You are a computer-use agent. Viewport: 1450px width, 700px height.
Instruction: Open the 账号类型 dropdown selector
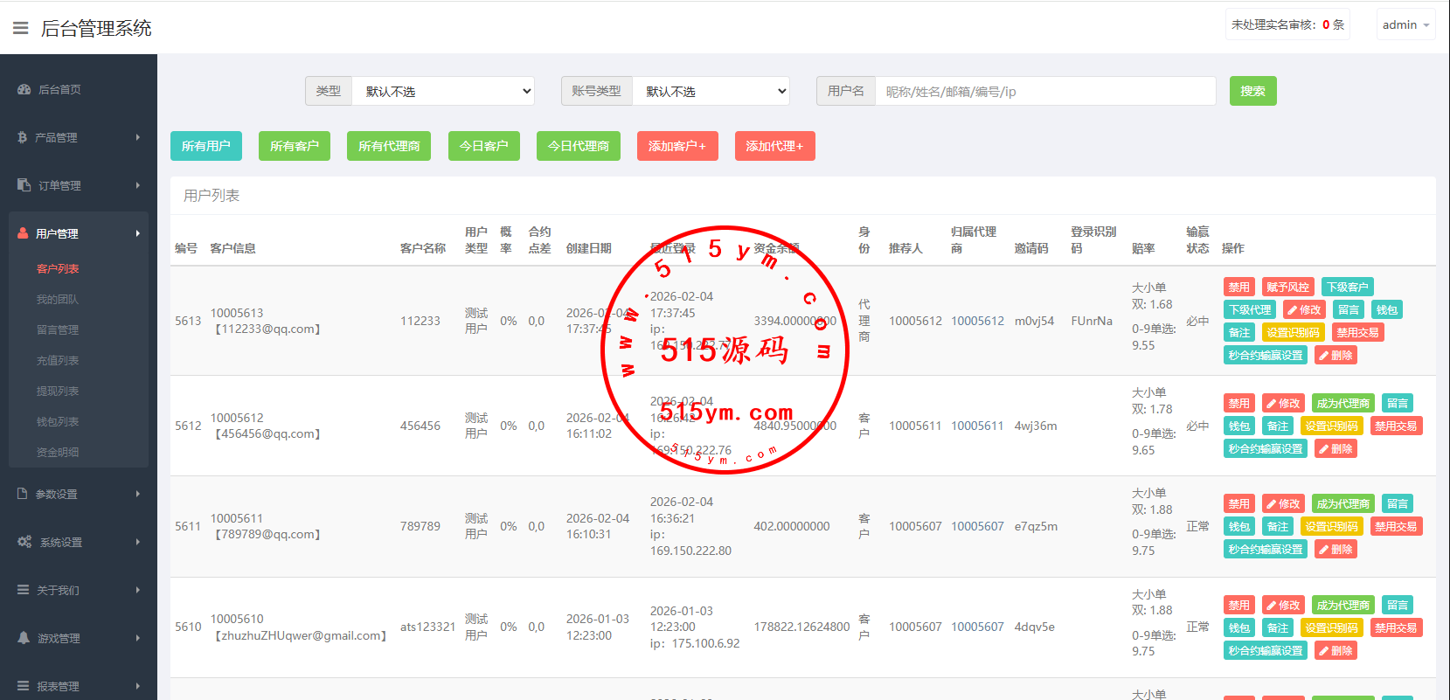711,92
